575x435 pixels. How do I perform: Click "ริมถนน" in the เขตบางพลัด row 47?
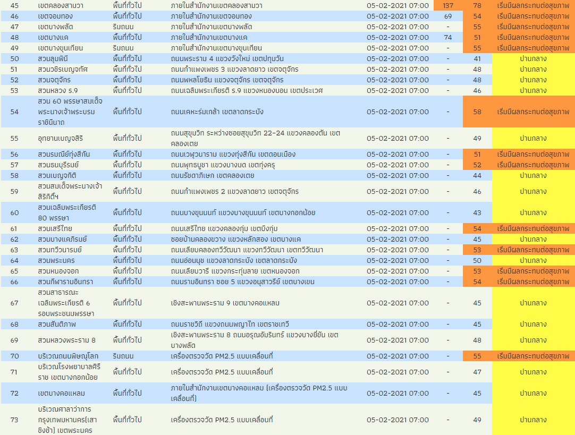[123, 27]
